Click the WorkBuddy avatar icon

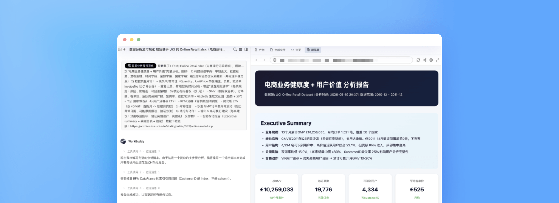click(123, 141)
